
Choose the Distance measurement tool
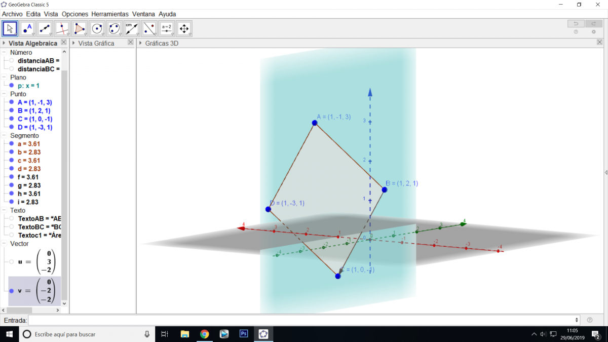[x=132, y=28]
